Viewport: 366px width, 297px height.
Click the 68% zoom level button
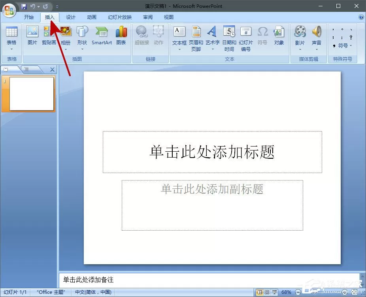pyautogui.click(x=286, y=292)
